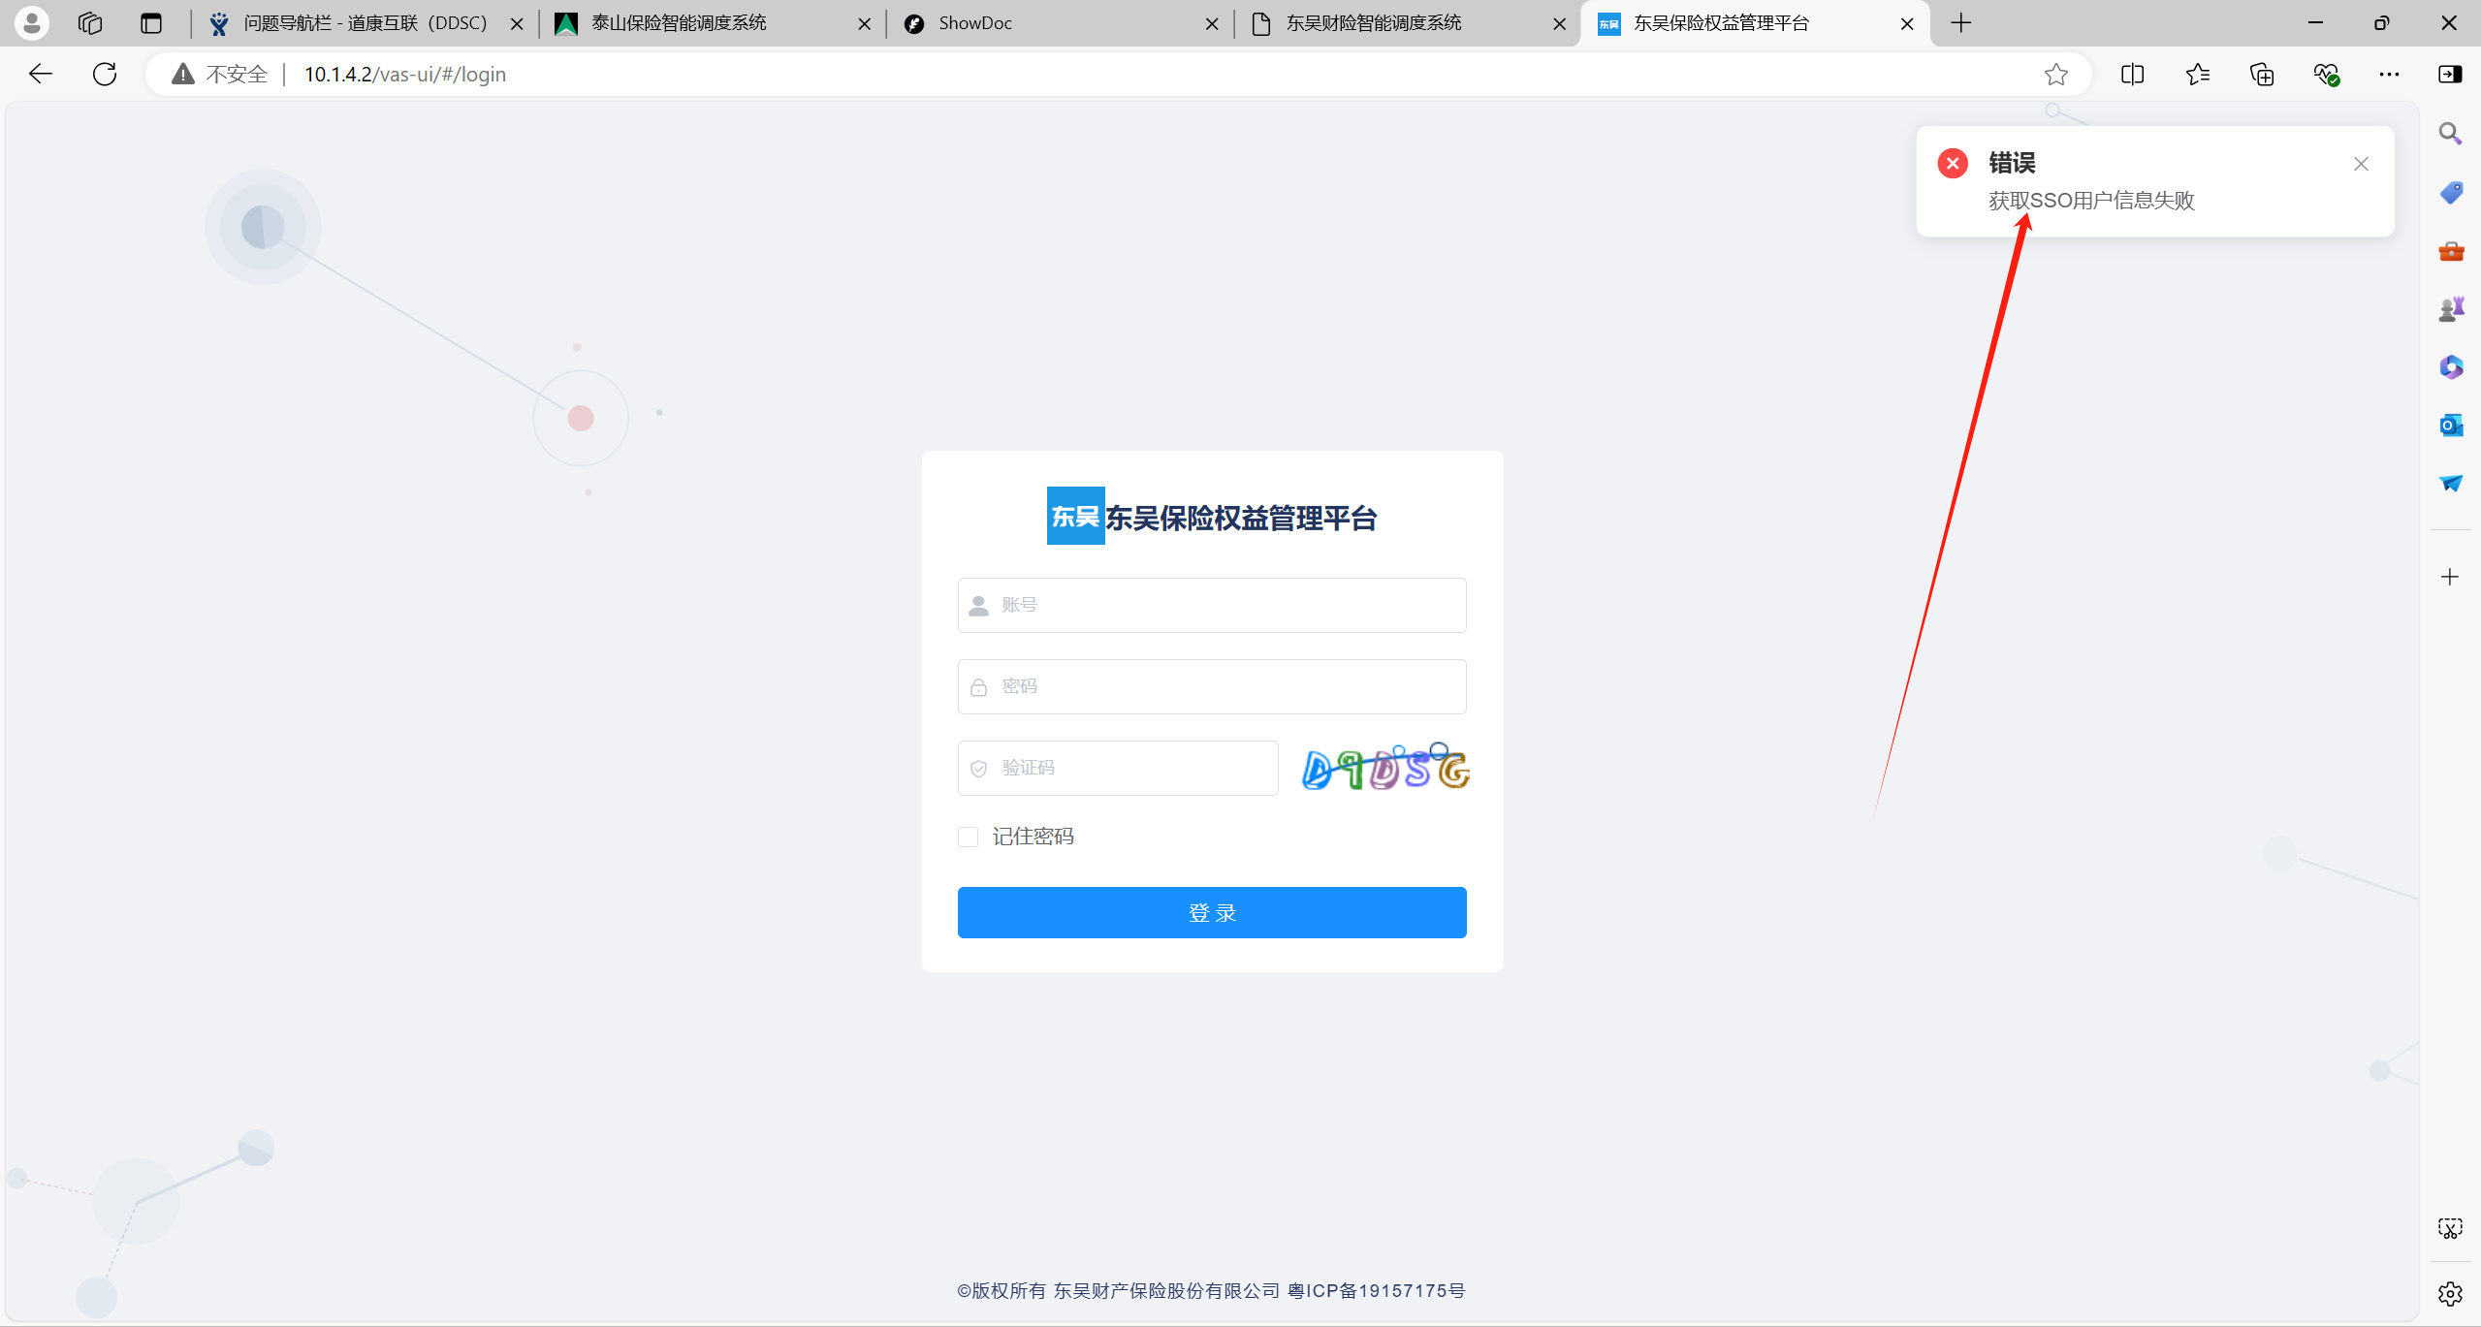Click the 东吴保险权益管理平台 login title

[x=1241, y=519]
